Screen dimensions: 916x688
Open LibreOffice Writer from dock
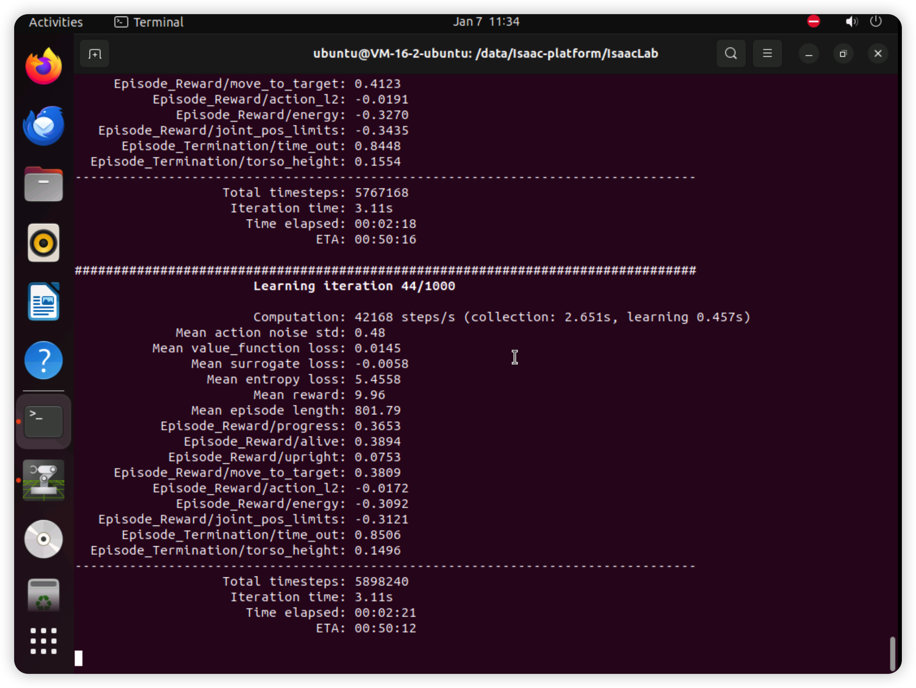pos(44,301)
